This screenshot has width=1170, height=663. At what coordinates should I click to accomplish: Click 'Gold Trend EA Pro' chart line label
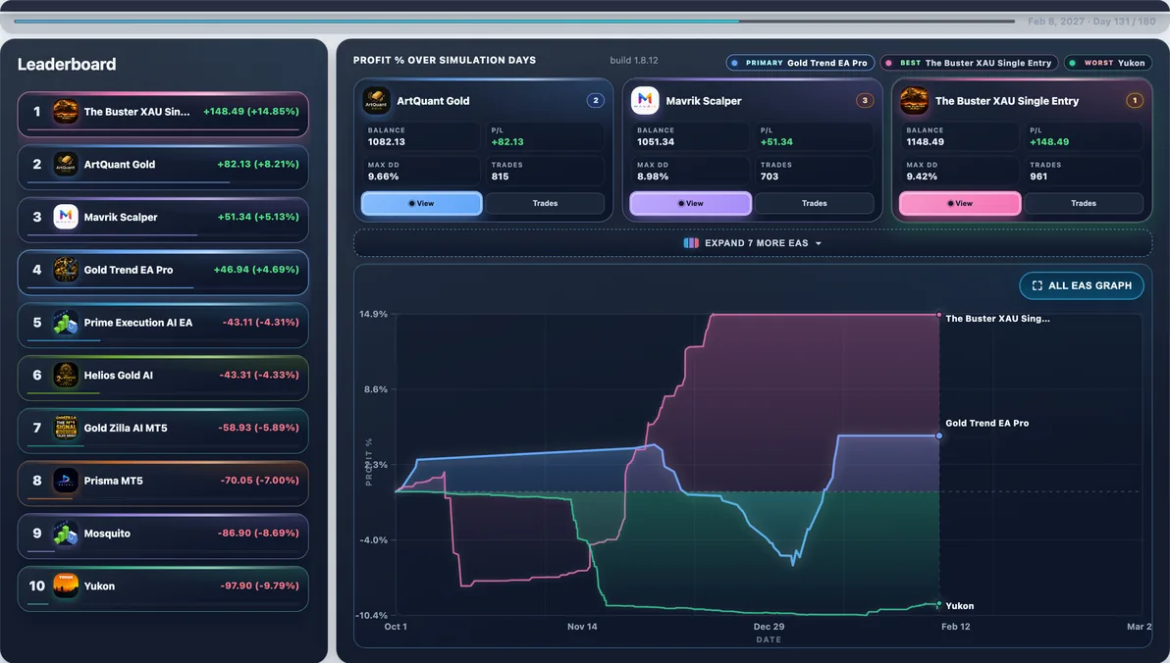(x=987, y=423)
